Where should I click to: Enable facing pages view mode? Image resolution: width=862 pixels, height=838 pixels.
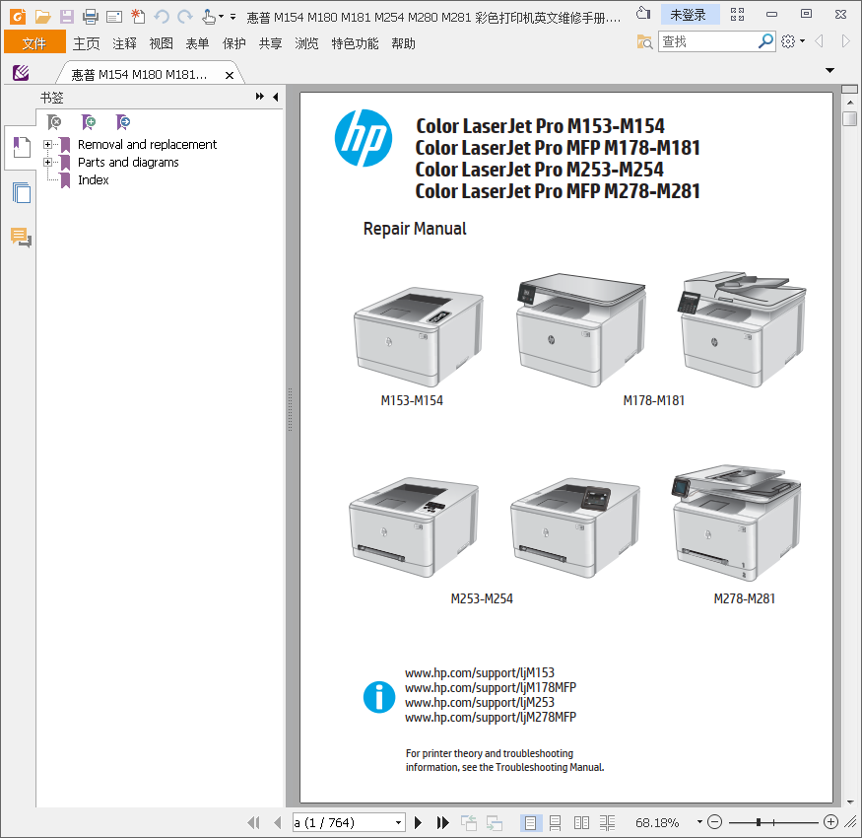pos(581,822)
